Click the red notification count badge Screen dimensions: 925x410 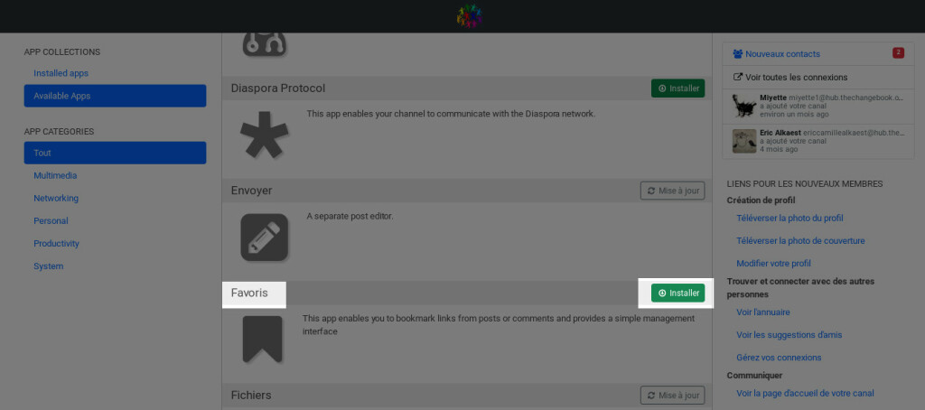pyautogui.click(x=899, y=53)
